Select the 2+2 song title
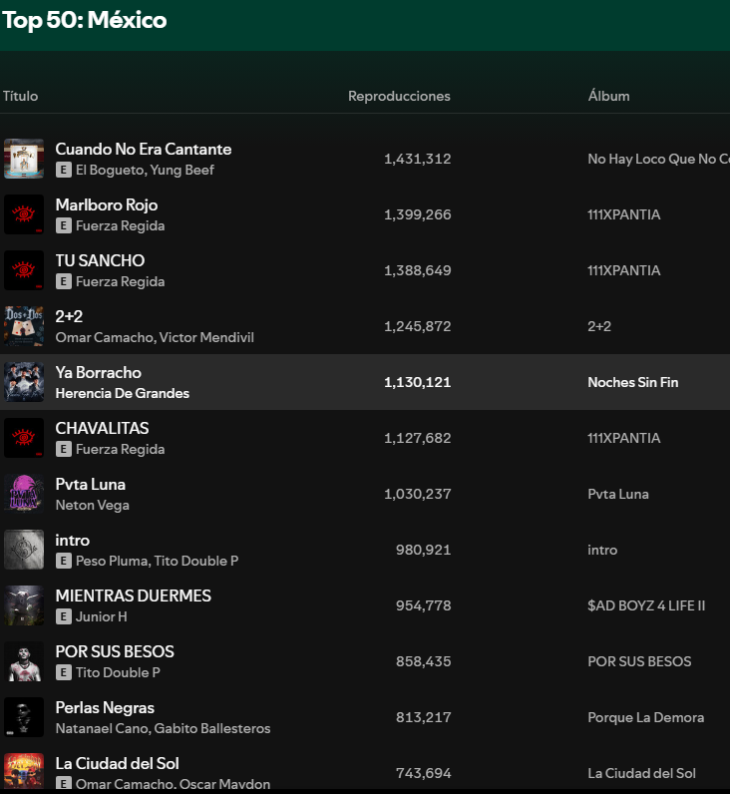The height and width of the screenshot is (794, 730). coord(69,316)
